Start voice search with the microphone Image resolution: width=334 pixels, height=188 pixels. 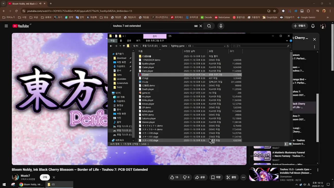tap(221, 26)
